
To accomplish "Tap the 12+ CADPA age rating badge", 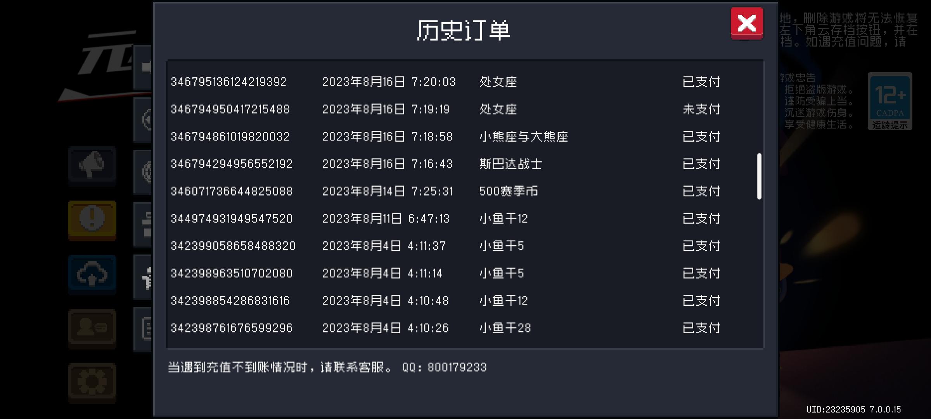I will tap(889, 101).
